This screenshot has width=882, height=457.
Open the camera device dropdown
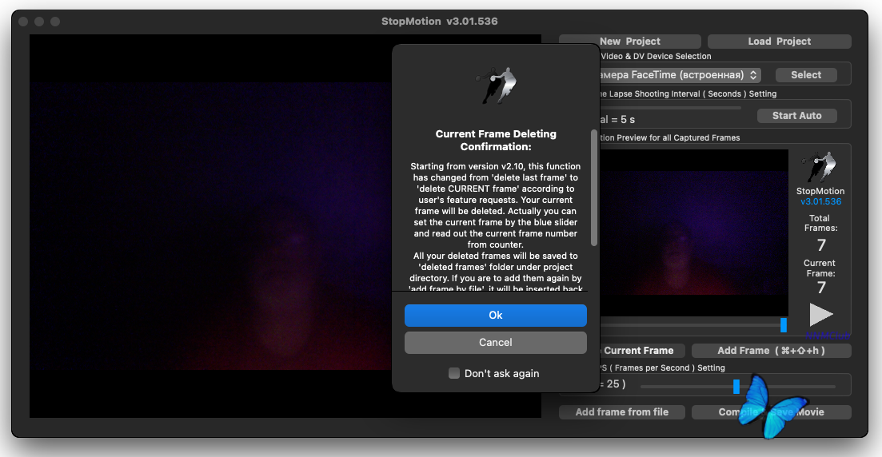[680, 75]
